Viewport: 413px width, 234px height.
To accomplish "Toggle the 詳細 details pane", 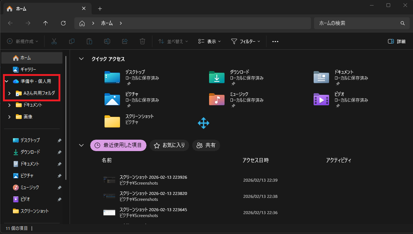I will pyautogui.click(x=396, y=42).
